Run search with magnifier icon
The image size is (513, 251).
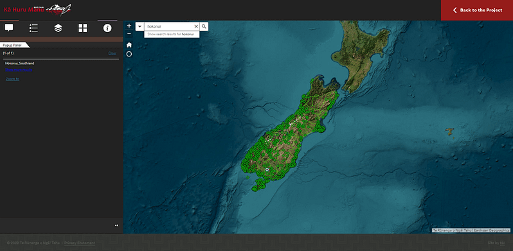204,26
